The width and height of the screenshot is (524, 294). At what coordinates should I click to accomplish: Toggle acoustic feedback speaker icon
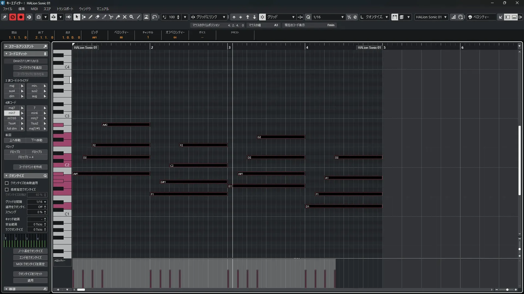click(69, 17)
